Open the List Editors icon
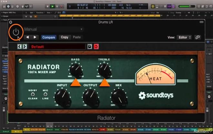Viewport: 213px width, 134px height. [198, 6]
